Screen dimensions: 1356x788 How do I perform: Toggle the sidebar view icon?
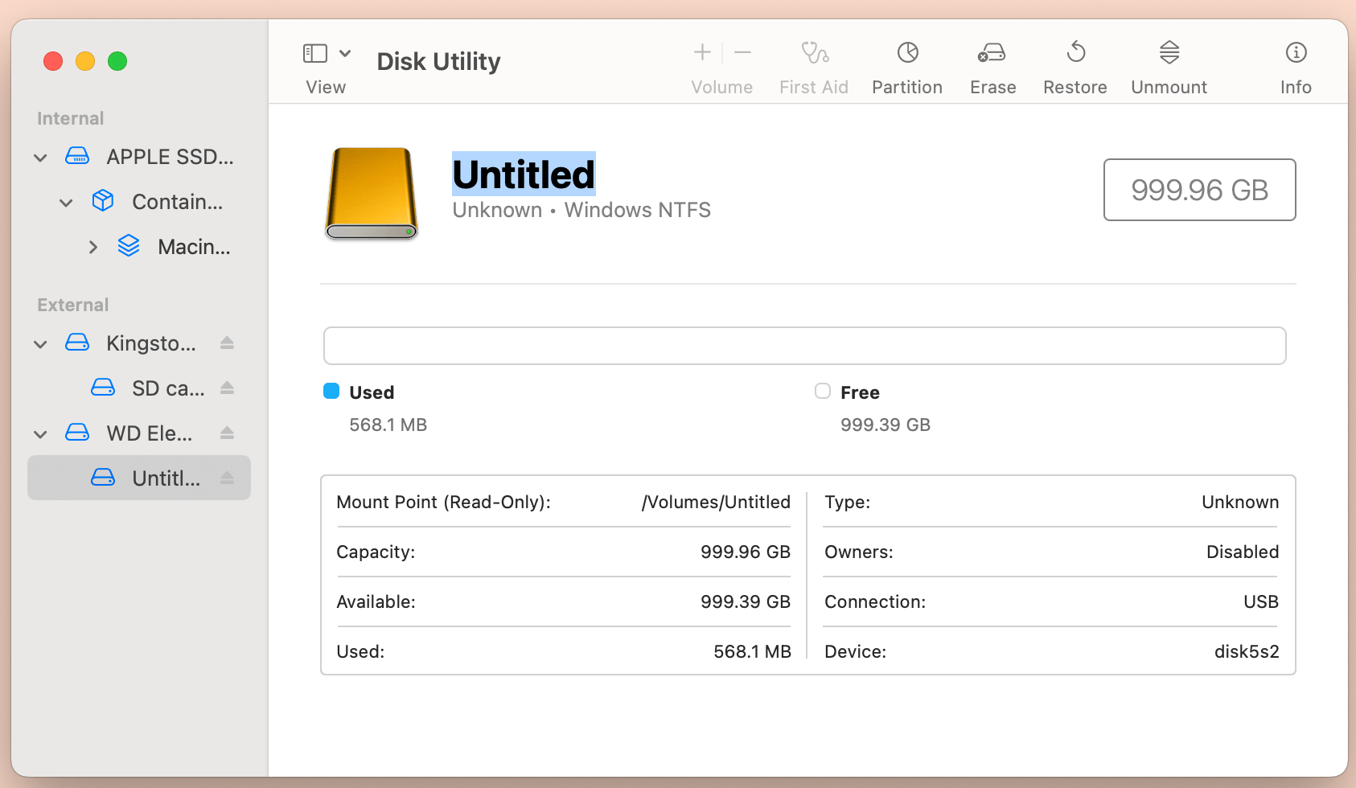tap(314, 52)
